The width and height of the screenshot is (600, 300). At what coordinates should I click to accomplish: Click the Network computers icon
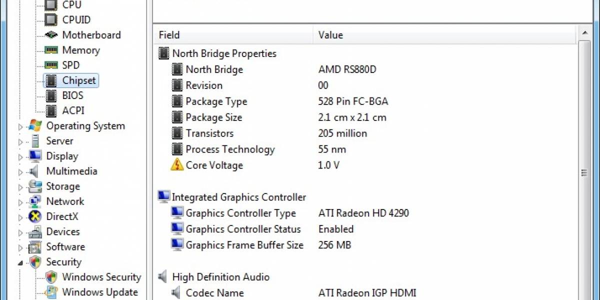click(35, 201)
